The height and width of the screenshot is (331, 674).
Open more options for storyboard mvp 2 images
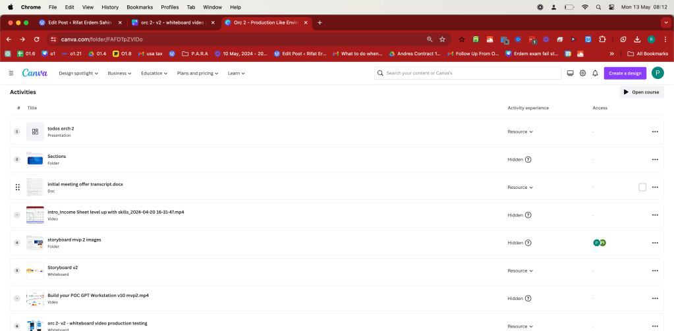pyautogui.click(x=655, y=243)
